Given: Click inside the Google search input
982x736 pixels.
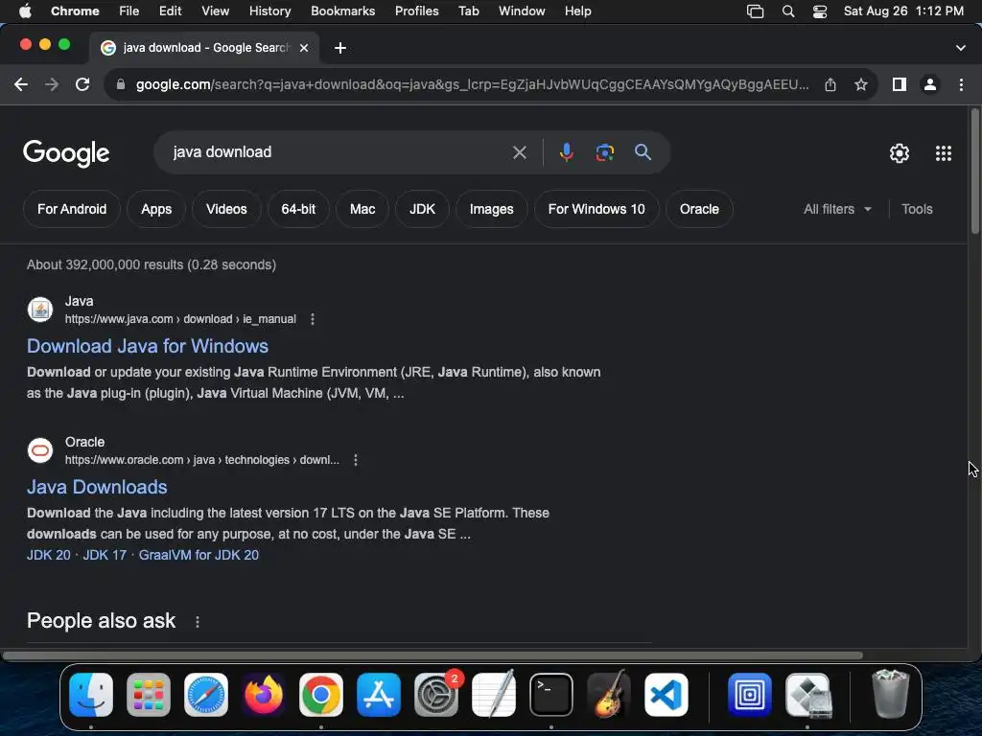Looking at the screenshot, I should (x=339, y=152).
